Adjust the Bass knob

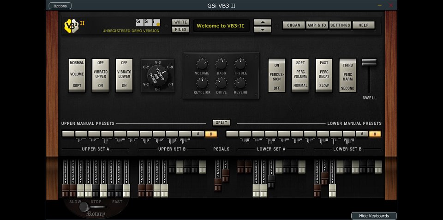point(221,64)
